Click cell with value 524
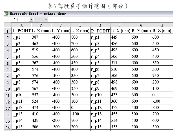 [41, 101]
